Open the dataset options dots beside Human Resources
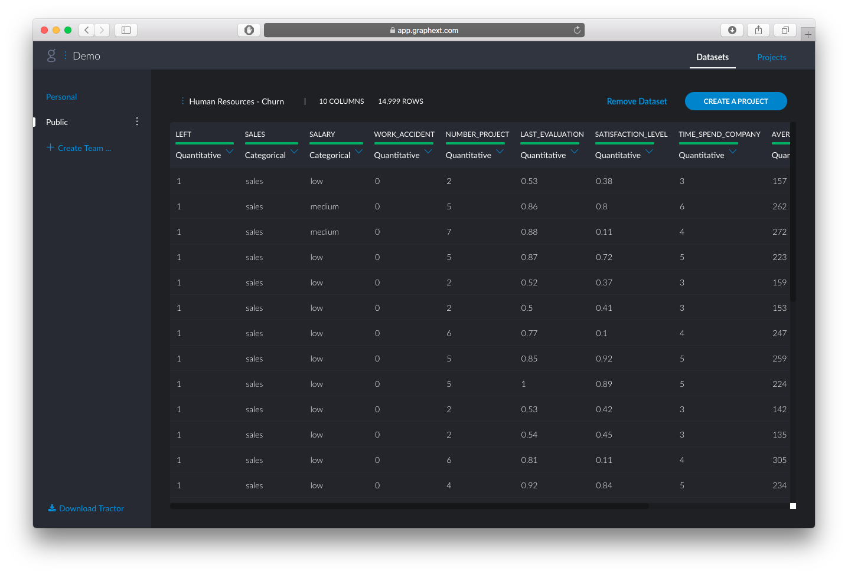 182,101
